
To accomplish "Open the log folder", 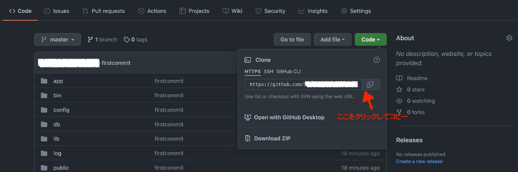I will click(x=57, y=153).
